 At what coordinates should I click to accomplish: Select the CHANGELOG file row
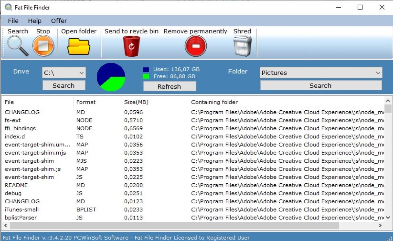22,112
